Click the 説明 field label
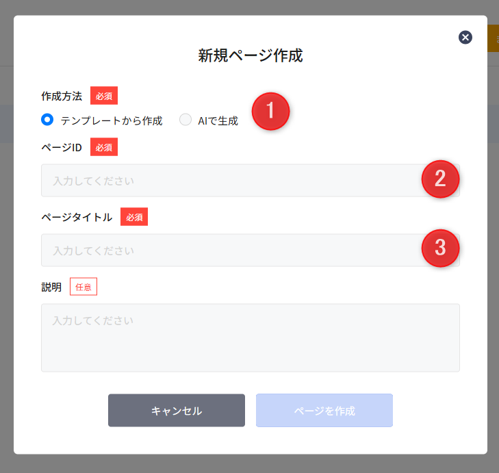This screenshot has width=499, height=473. (51, 287)
